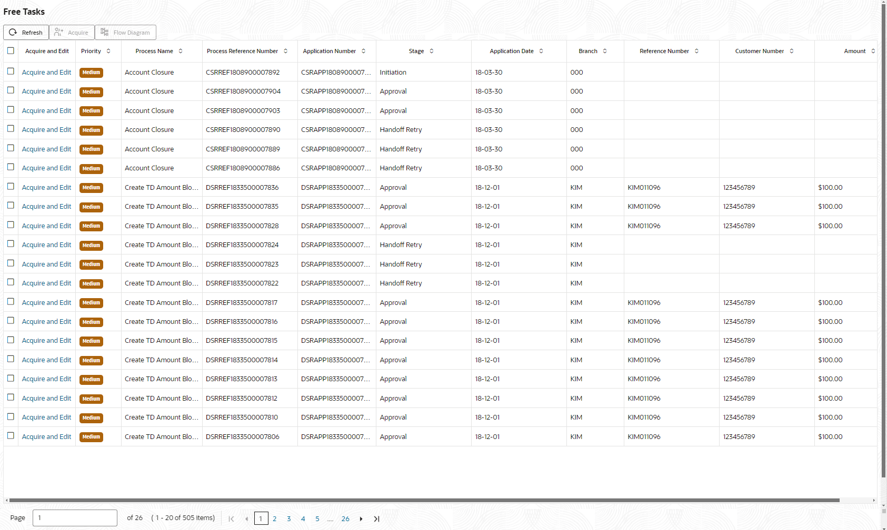Check row with reference CSRREF1808900007889
Image resolution: width=887 pixels, height=530 pixels.
(11, 148)
